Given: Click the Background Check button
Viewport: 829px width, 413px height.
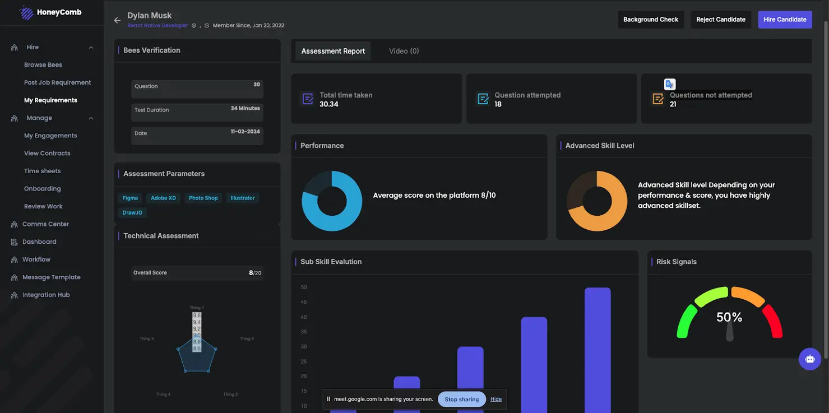Looking at the screenshot, I should coord(651,20).
